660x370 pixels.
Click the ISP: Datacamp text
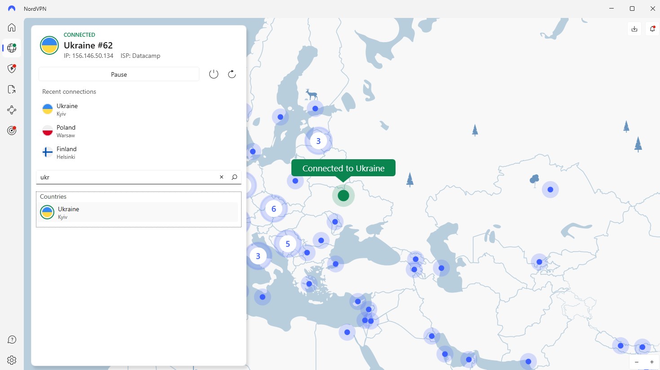141,56
